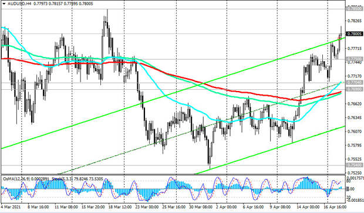Click the 15 Mar 20:00 time label
The width and height of the screenshot is (364, 213).
pos(93,207)
